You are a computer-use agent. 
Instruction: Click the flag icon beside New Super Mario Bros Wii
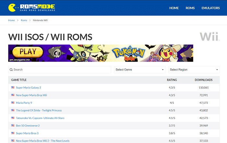click(x=13, y=95)
